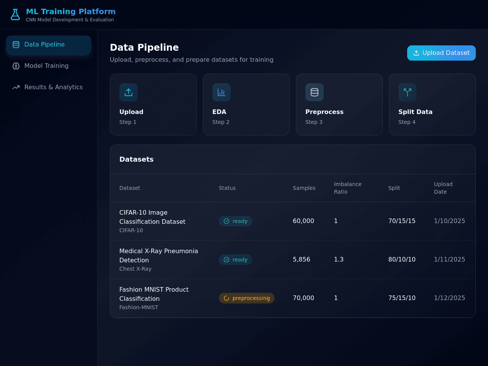488x366 pixels.
Task: Click the spinner icon in the preprocessing badge
Action: point(226,298)
